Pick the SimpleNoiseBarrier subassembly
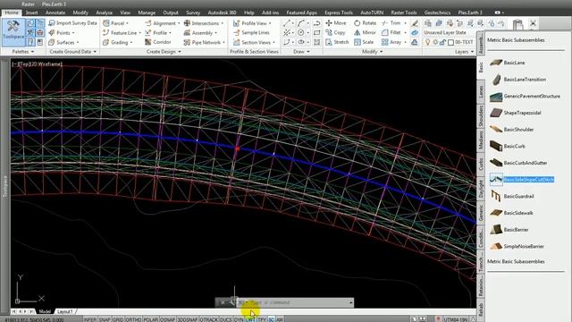 click(517, 247)
